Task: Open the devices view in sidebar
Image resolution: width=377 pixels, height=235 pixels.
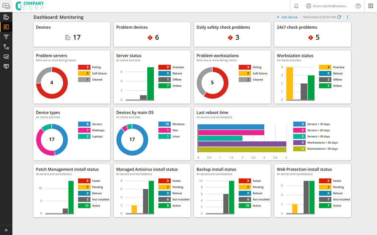Action: (x=6, y=17)
